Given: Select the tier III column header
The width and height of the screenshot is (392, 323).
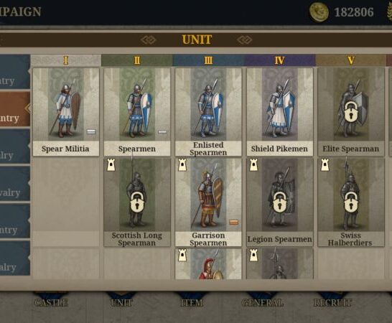Looking at the screenshot, I should tap(208, 60).
